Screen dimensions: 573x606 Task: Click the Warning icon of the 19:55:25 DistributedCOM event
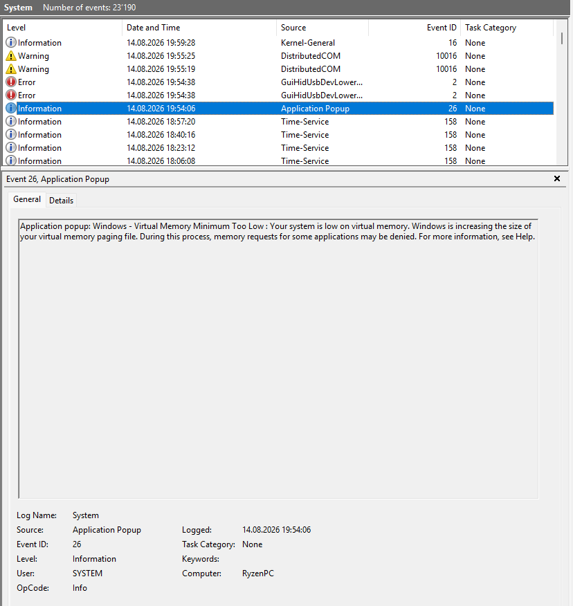(11, 55)
